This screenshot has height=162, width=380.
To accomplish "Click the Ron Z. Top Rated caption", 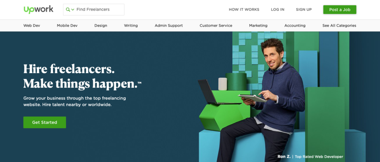I will point(310,157).
